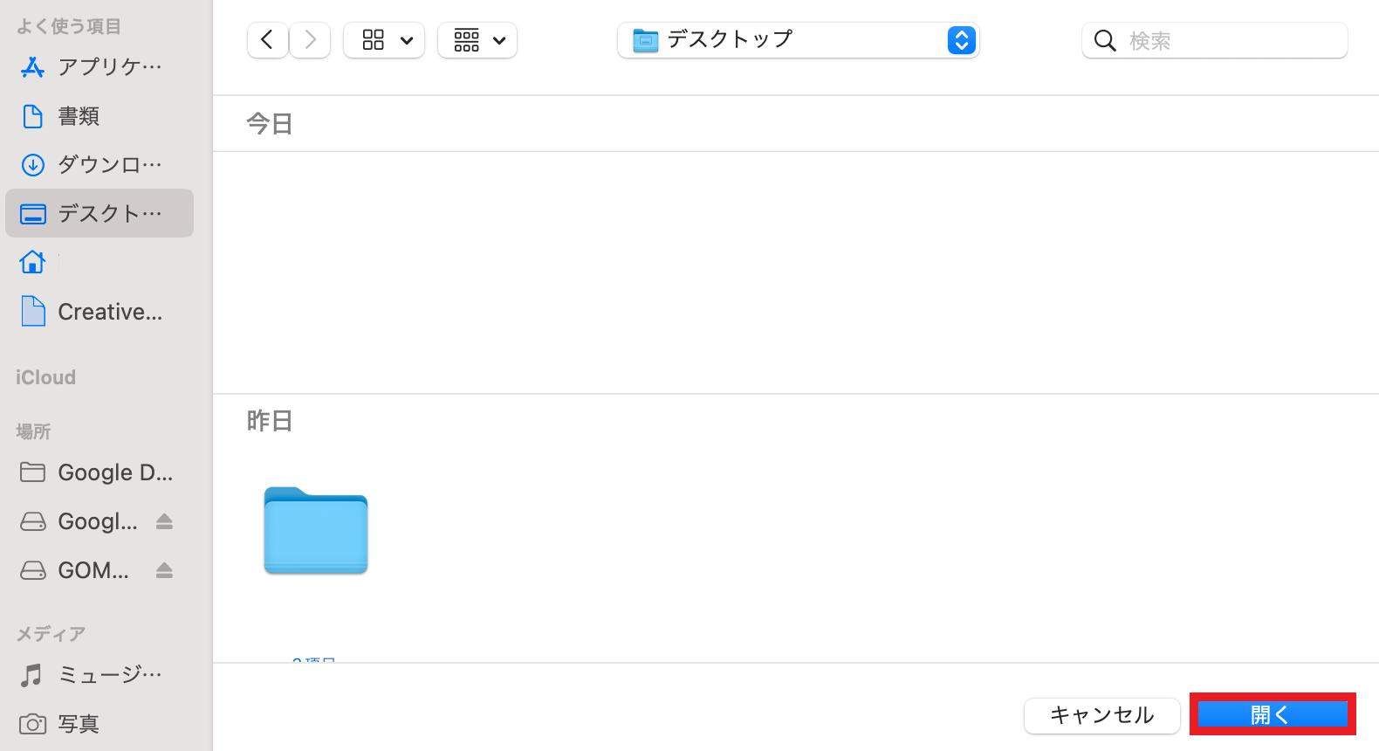Navigate forward with the right arrow
Viewport: 1379px width, 751px height.
310,38
